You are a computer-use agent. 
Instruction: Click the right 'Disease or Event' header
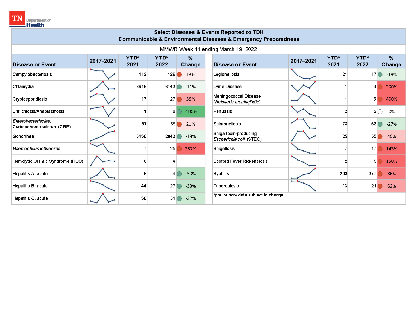tap(235, 65)
